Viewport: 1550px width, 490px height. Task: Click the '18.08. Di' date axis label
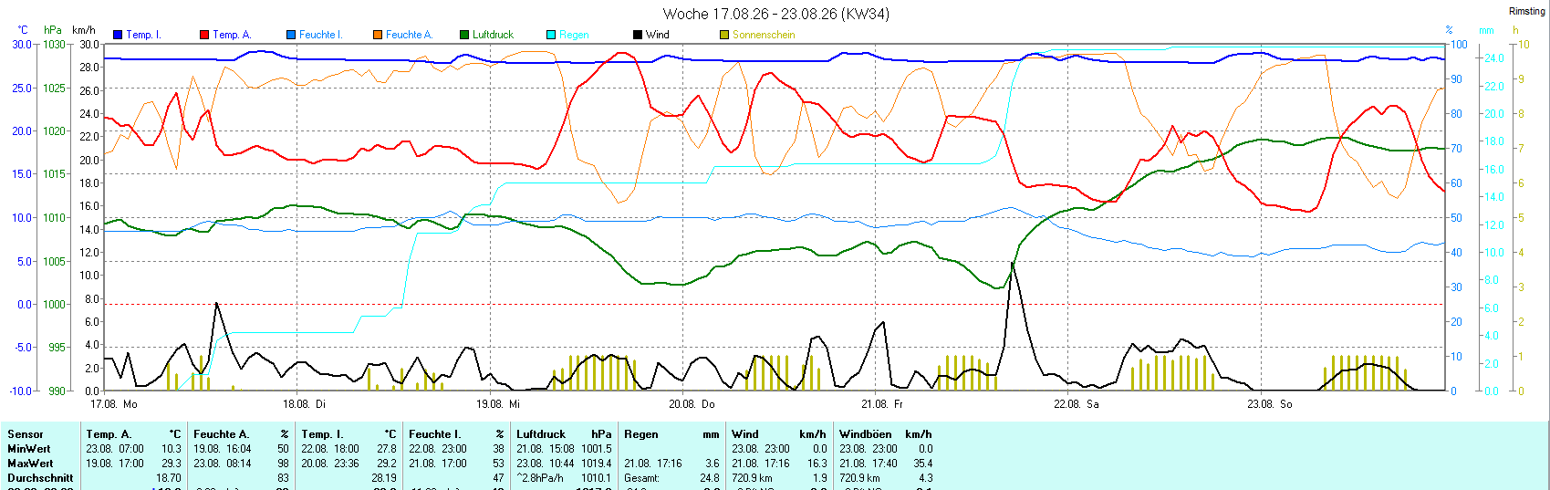(304, 403)
